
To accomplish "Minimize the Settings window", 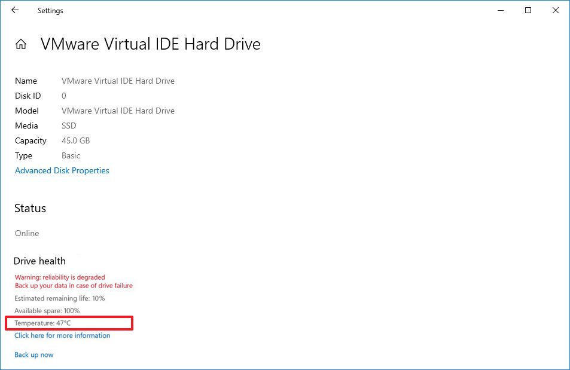I will [501, 11].
